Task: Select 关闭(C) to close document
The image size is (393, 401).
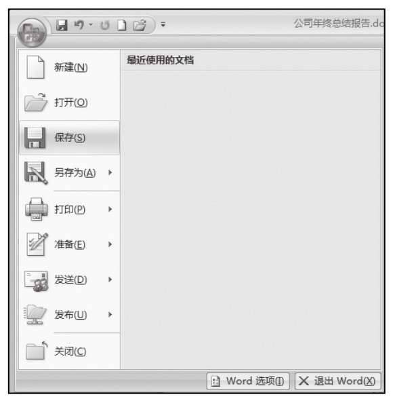Action: point(70,351)
